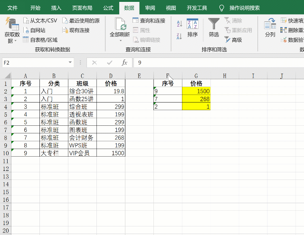Click Remove Duplicates (删除重复值) button

point(291,30)
